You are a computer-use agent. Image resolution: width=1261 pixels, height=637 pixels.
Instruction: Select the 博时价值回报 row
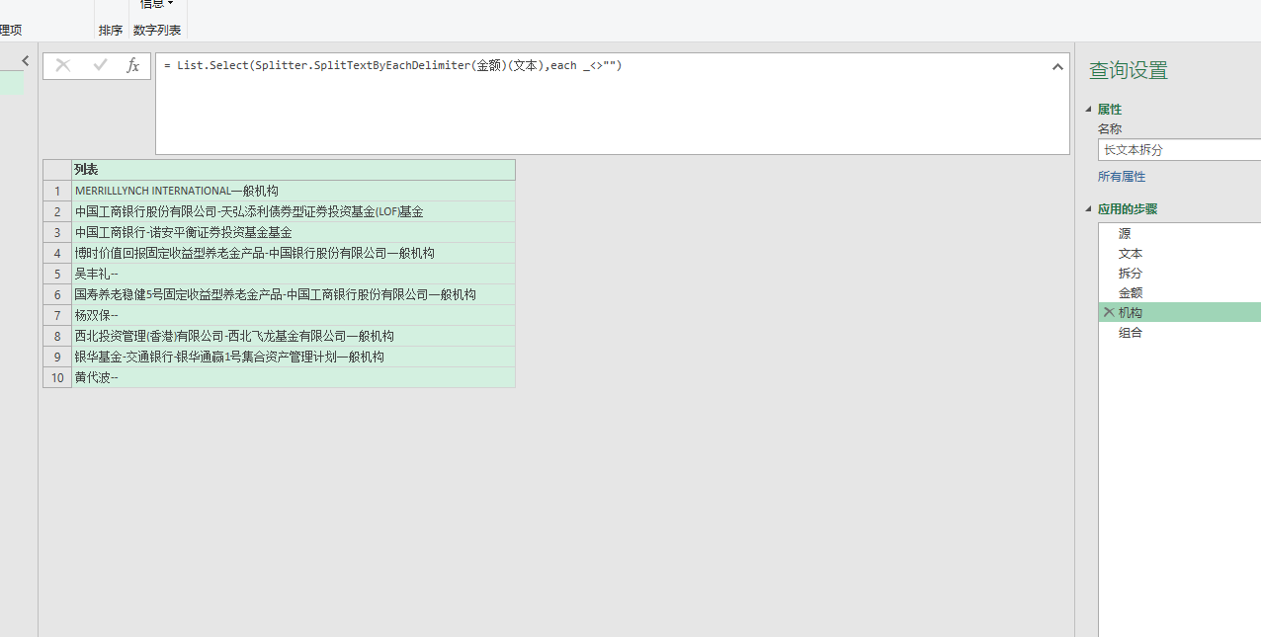pos(294,253)
